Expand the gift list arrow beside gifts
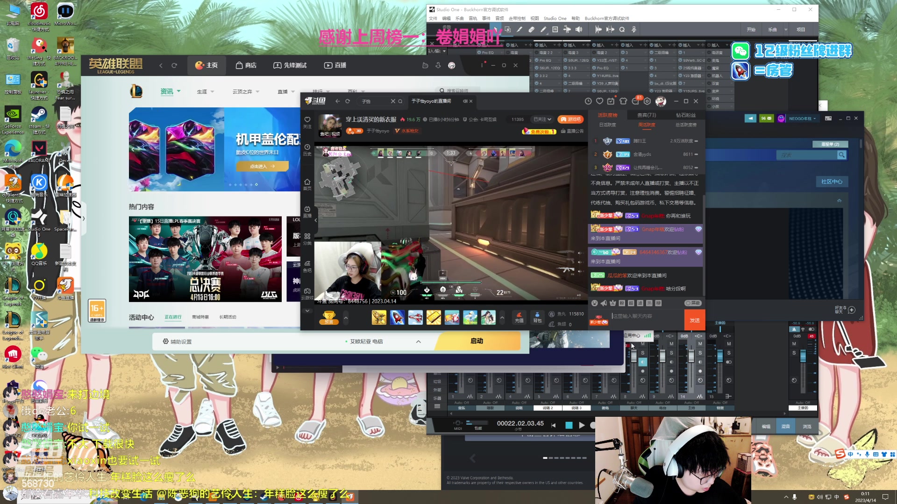This screenshot has width=897, height=504. (x=502, y=318)
